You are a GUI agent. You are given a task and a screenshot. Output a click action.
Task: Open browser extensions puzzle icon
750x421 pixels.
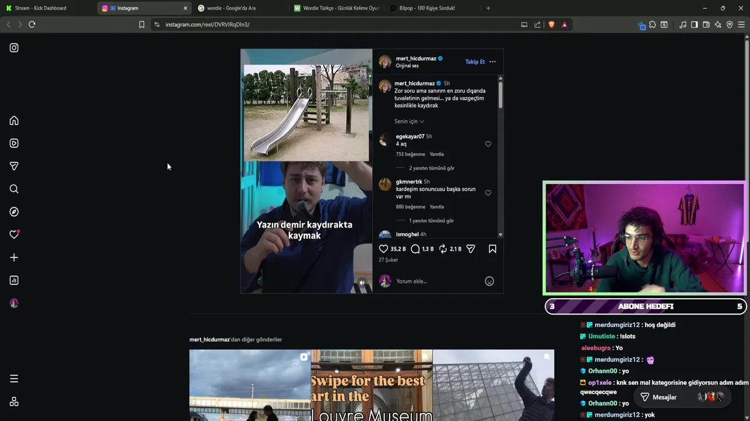point(652,25)
